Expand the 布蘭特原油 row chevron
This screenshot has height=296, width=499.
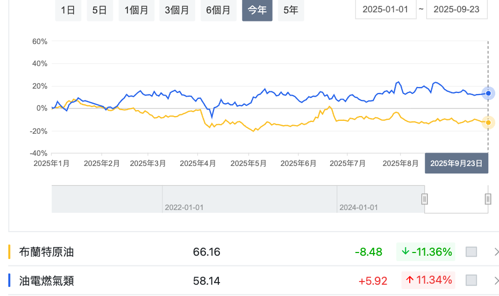pos(495,252)
